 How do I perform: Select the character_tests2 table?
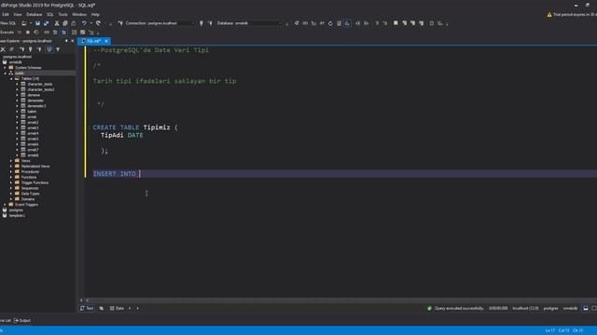[x=41, y=89]
